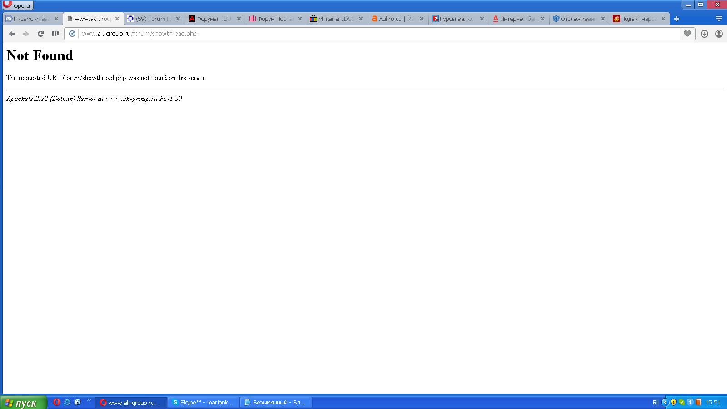The height and width of the screenshot is (409, 727).
Task: Expand hidden quick launch chevron in taskbar
Action: [x=89, y=400]
